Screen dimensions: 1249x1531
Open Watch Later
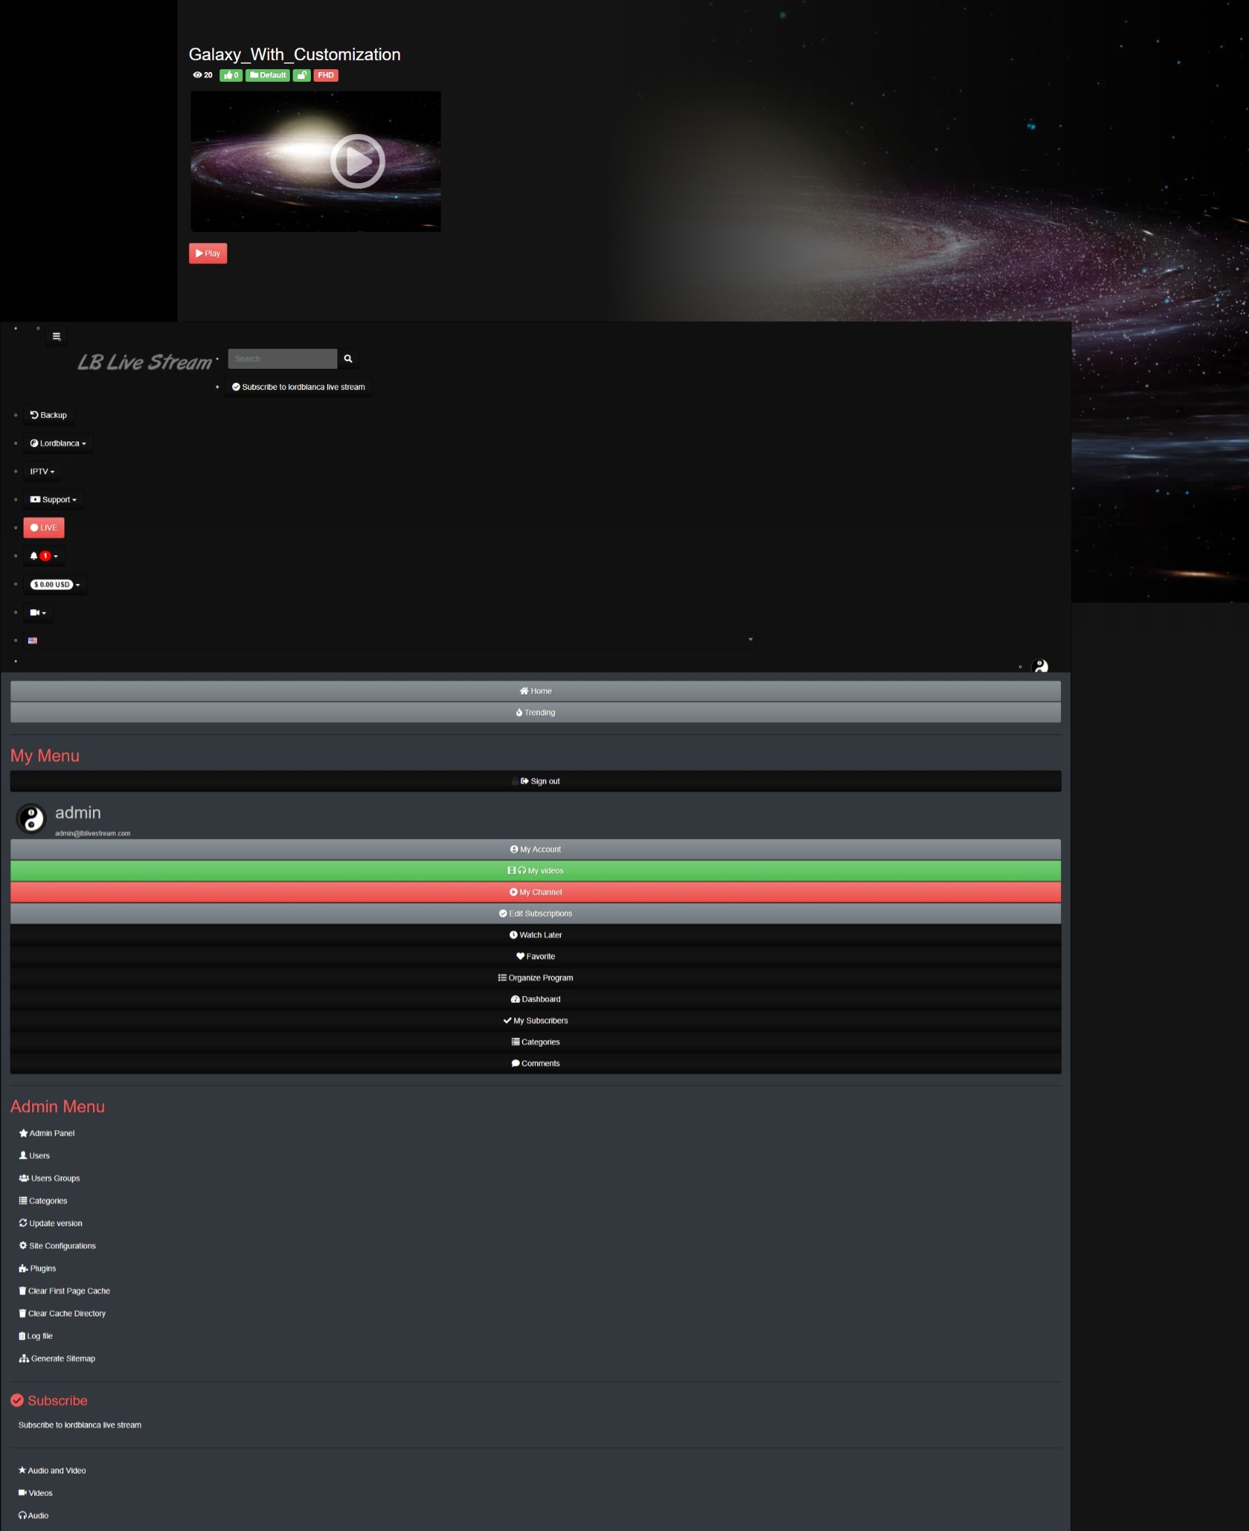(535, 935)
